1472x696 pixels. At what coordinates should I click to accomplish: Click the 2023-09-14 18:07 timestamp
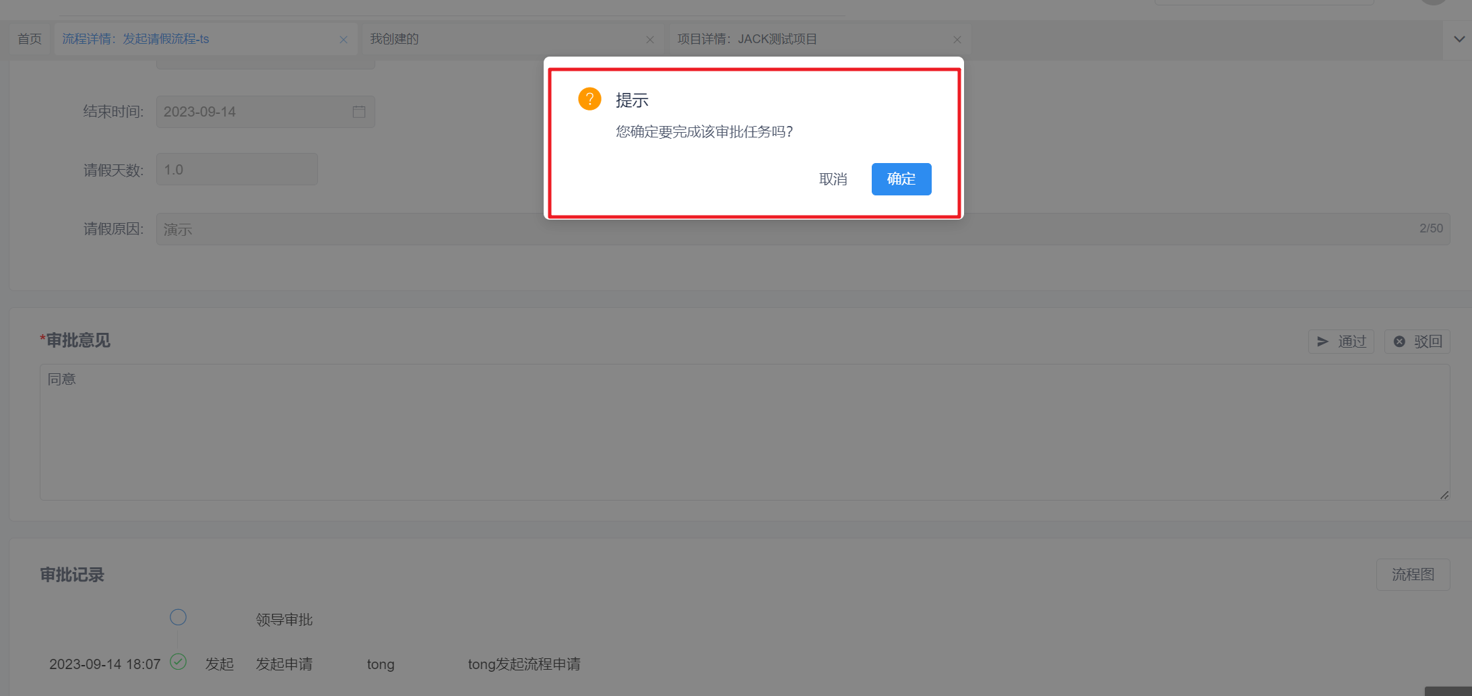tap(105, 664)
